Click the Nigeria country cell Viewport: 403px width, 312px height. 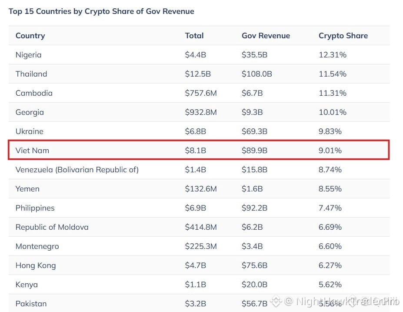click(x=28, y=55)
